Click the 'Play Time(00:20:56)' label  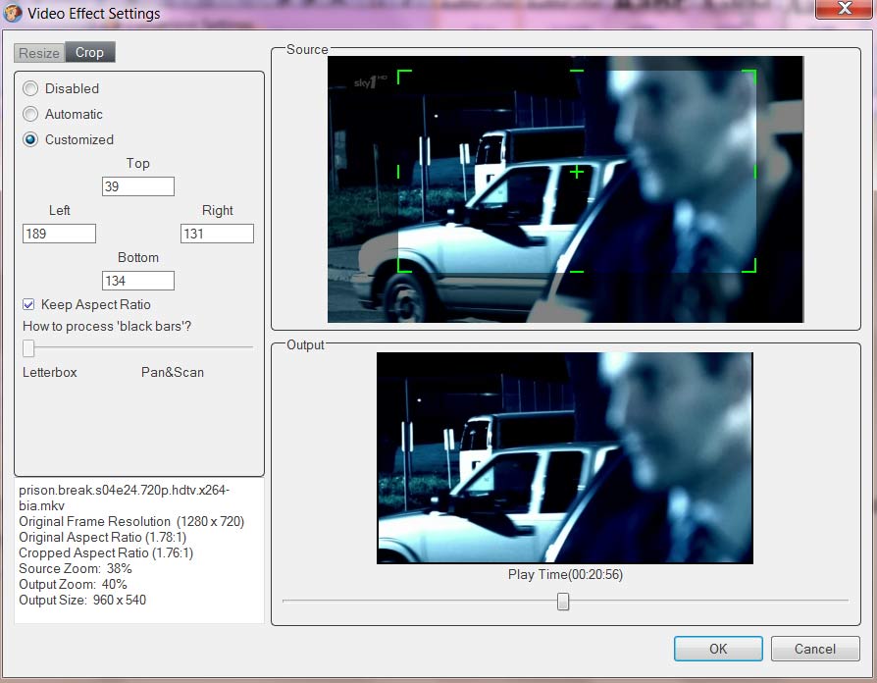coord(565,574)
